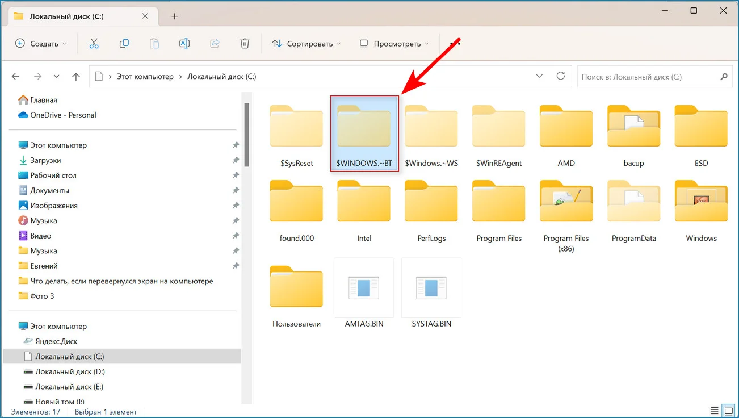Switch to details view in status bar
Image resolution: width=739 pixels, height=418 pixels.
(x=715, y=411)
